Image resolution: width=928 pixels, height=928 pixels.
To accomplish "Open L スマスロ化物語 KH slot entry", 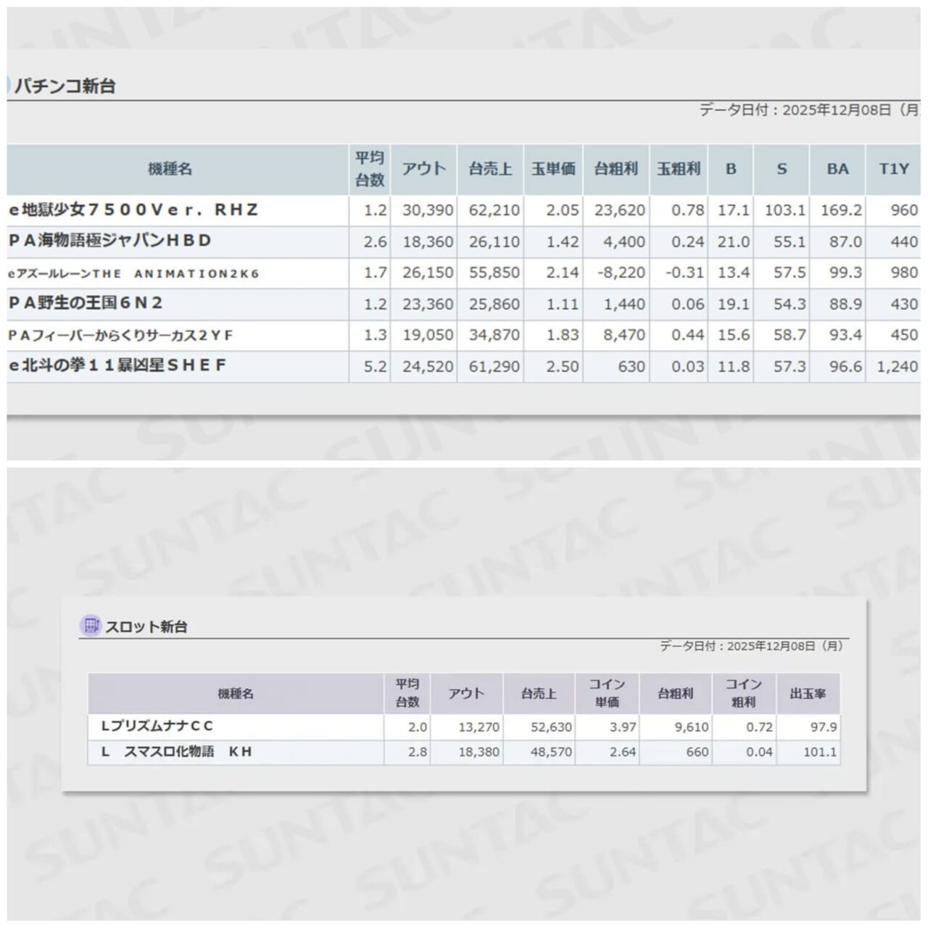I will pos(176,752).
